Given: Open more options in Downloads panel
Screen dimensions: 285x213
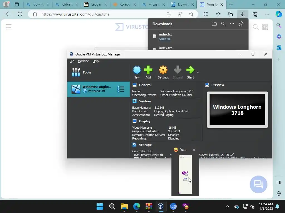Looking at the screenshot, I should pos(232,24).
